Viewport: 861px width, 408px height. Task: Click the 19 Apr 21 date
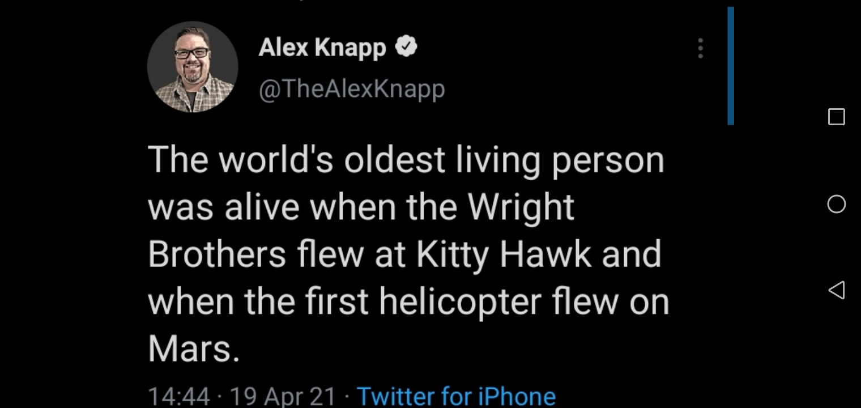click(x=283, y=396)
